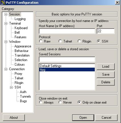Select the Raw protocol option
121x123 pixels.
point(41,41)
